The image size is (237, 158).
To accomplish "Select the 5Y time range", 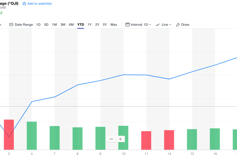I will (105, 25).
